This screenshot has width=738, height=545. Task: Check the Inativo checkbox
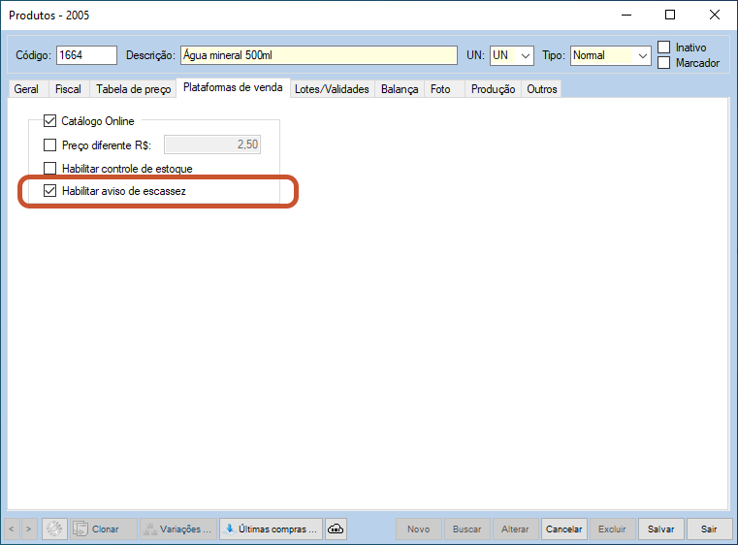(x=663, y=48)
